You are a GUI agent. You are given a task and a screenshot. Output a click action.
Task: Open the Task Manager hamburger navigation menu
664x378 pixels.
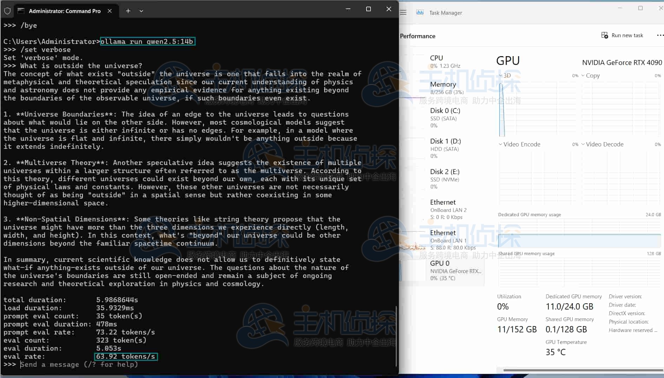[403, 13]
